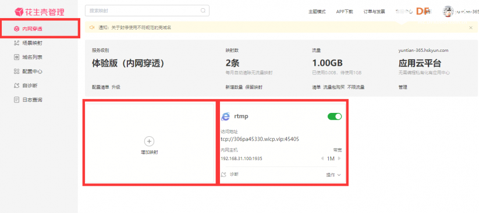The image size is (479, 213).
Task: Open the 配置清单 link
Action: [101, 87]
